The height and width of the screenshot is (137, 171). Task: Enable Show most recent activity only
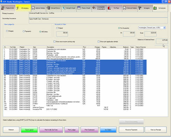54,42
